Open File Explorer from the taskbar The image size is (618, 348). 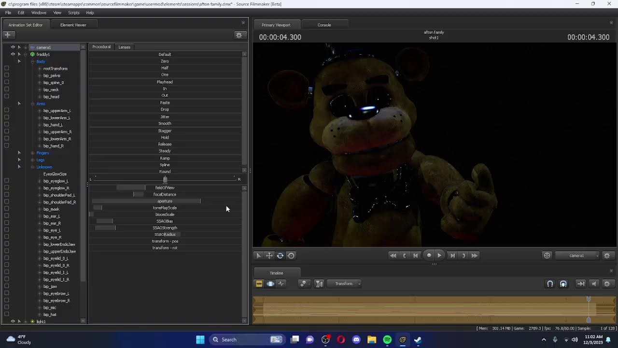coord(372,340)
